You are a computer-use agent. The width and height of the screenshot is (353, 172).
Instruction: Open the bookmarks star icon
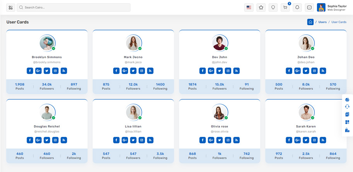[x=261, y=7]
